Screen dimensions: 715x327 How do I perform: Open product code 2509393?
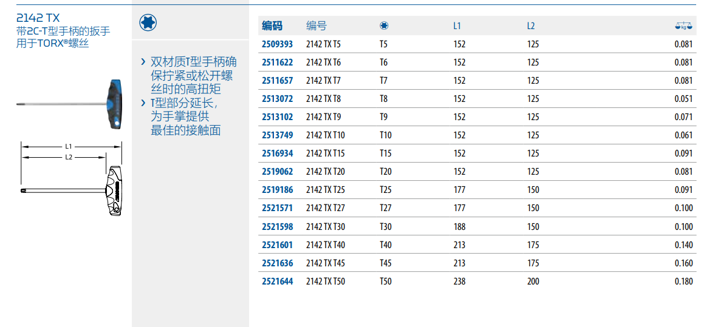277,44
